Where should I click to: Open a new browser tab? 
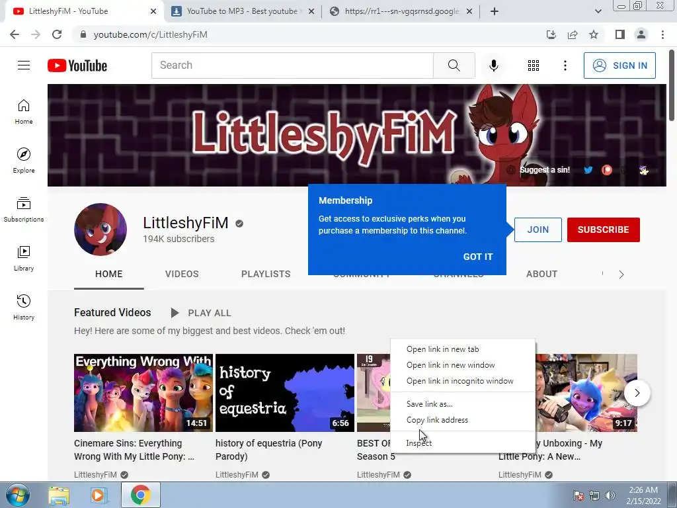coord(495,11)
